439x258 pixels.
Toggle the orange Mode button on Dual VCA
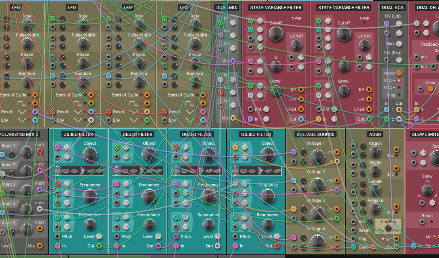tap(399, 73)
